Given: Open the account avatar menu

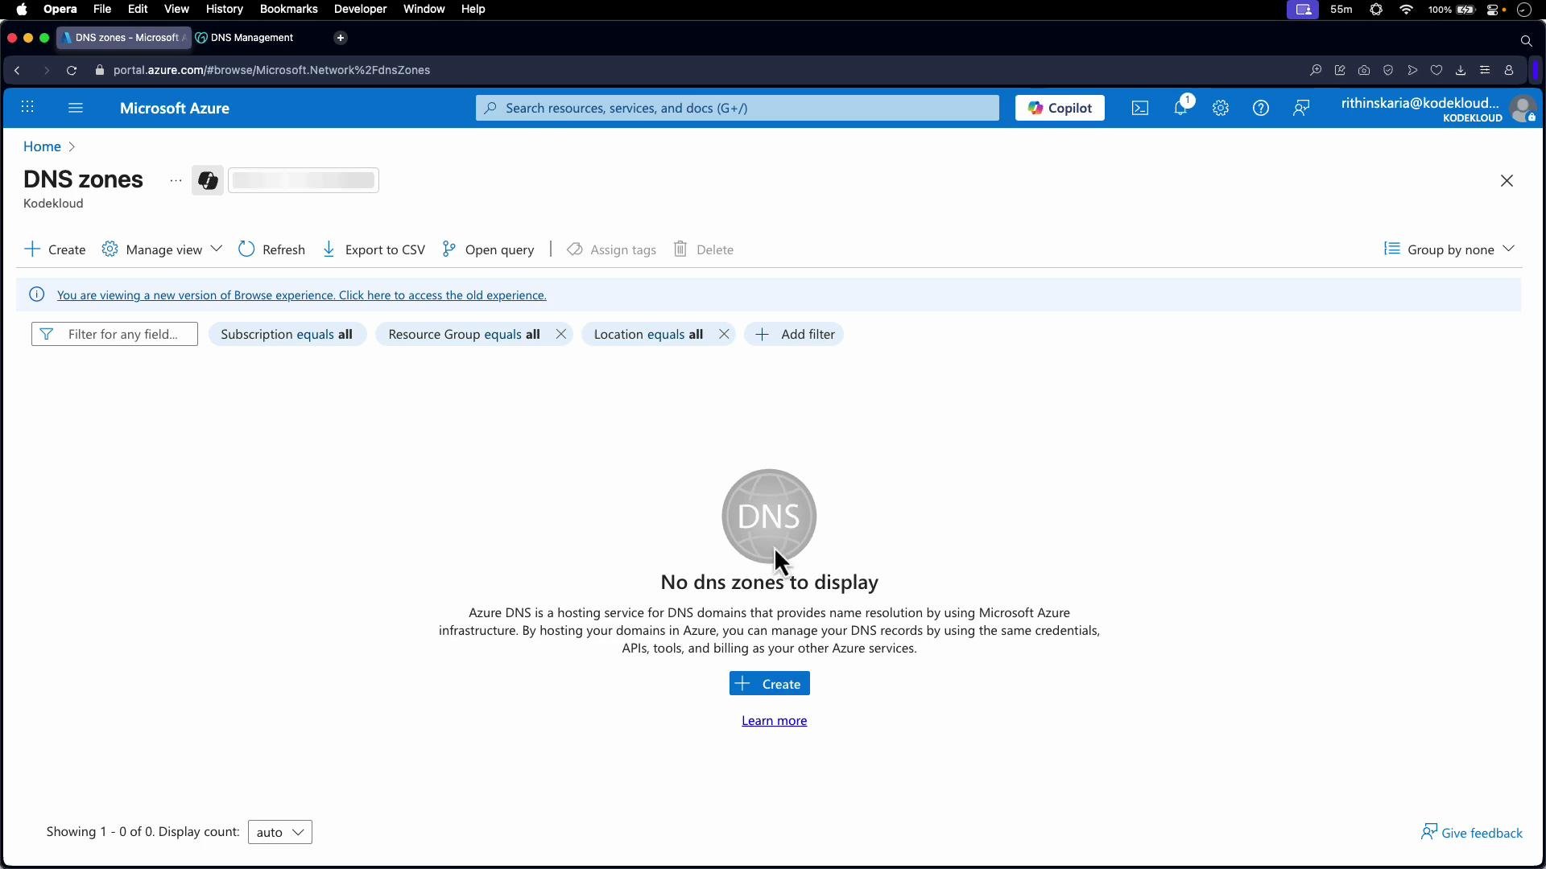Looking at the screenshot, I should (x=1523, y=109).
